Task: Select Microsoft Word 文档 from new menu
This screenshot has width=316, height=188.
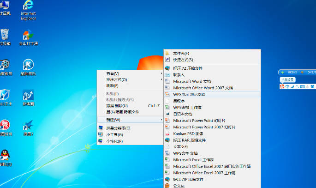Action: tap(191, 81)
